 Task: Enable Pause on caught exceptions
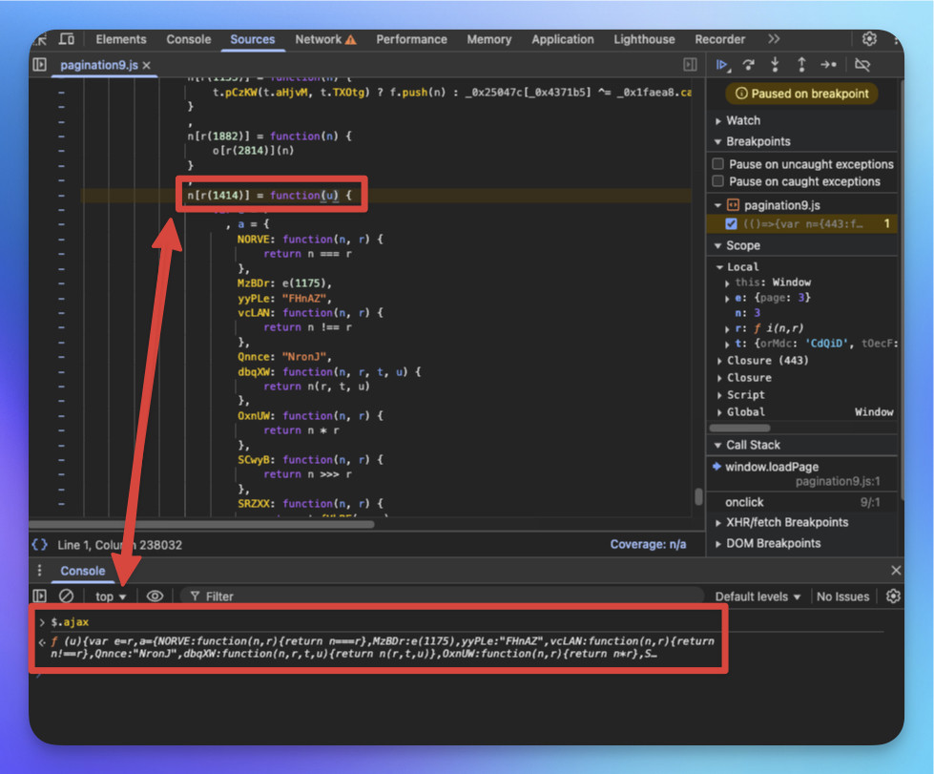[718, 181]
